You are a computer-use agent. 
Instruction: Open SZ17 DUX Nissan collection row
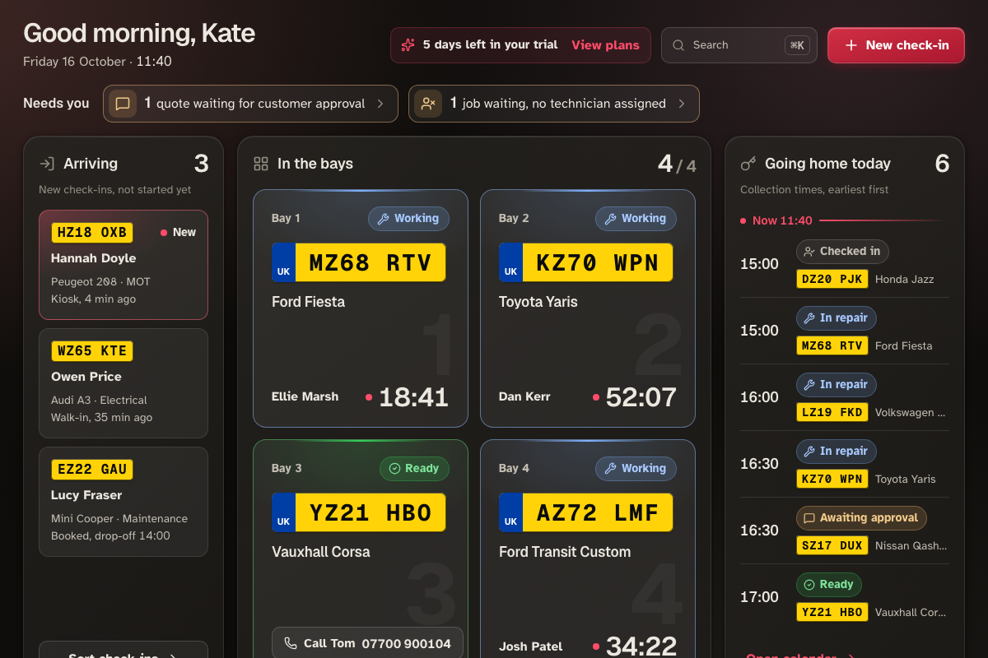pyautogui.click(x=845, y=531)
